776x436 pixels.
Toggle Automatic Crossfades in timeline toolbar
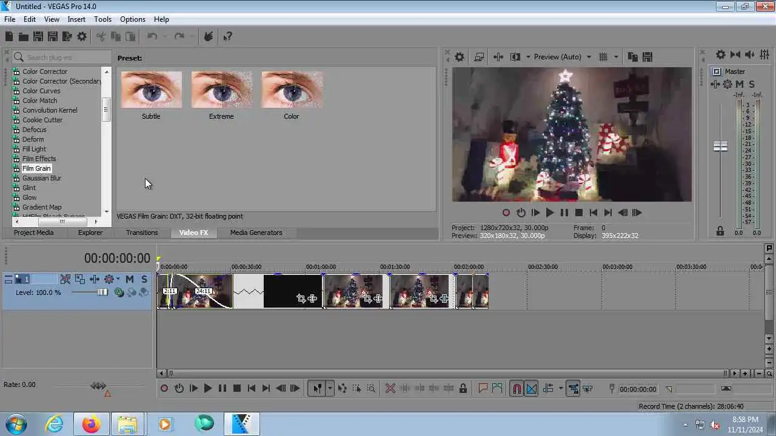click(531, 389)
